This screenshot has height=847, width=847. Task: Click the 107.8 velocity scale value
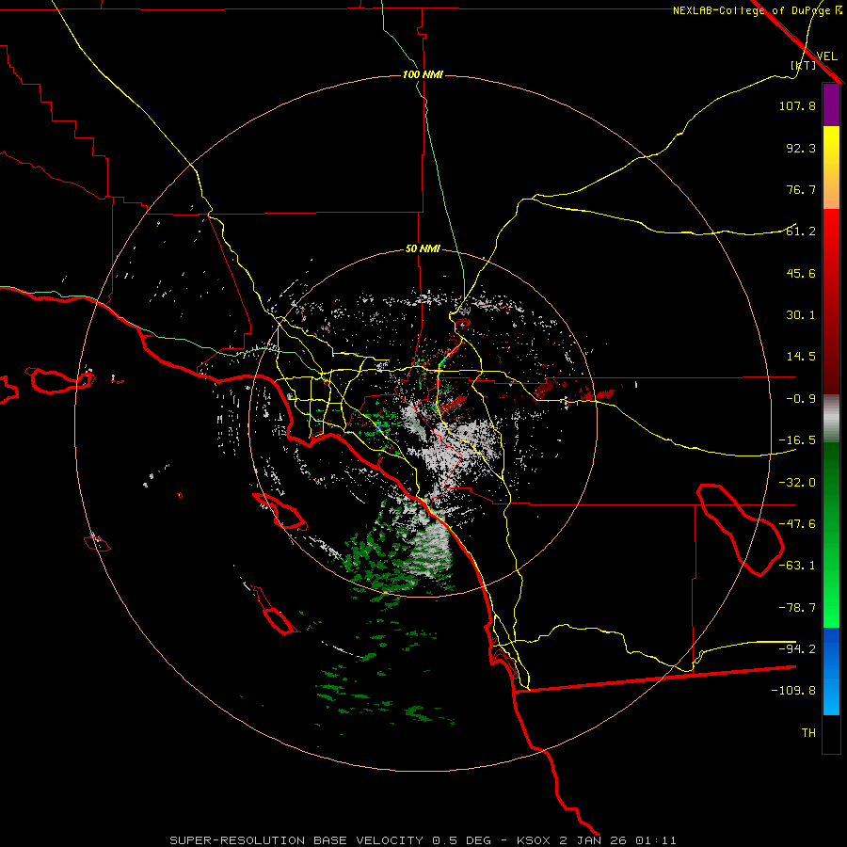pos(797,105)
